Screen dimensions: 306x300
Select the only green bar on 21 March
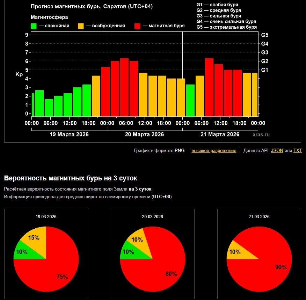coord(190,100)
